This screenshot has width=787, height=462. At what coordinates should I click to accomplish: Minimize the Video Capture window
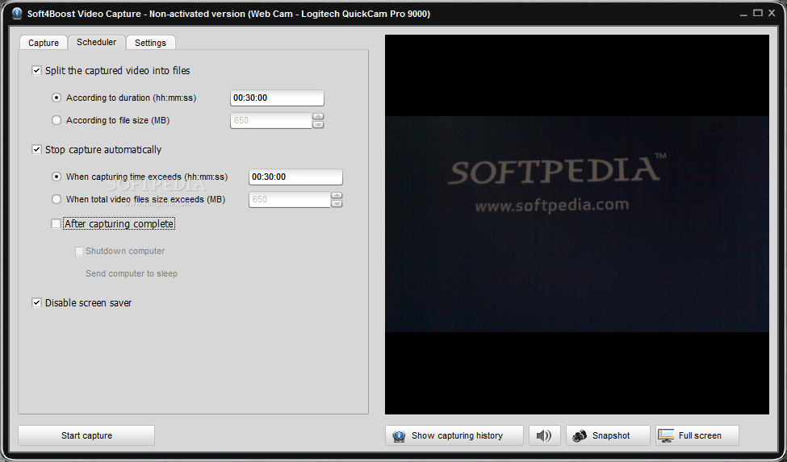pyautogui.click(x=743, y=14)
